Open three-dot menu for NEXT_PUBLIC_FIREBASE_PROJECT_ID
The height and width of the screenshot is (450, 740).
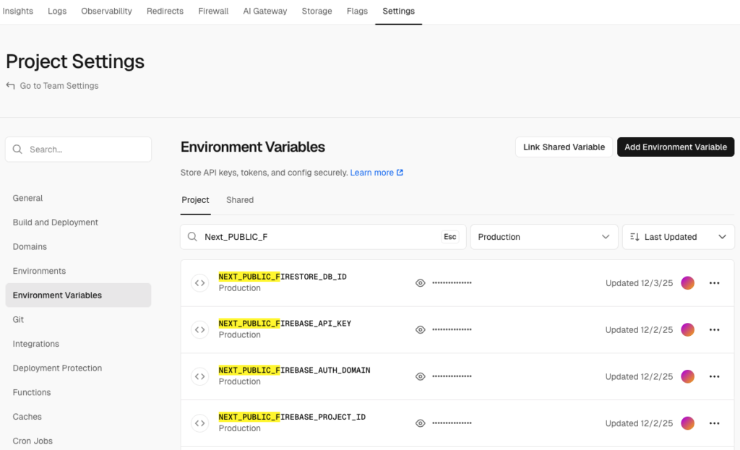tap(714, 423)
